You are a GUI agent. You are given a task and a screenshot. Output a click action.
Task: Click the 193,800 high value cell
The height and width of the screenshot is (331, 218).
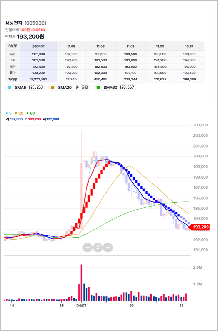click(130, 60)
